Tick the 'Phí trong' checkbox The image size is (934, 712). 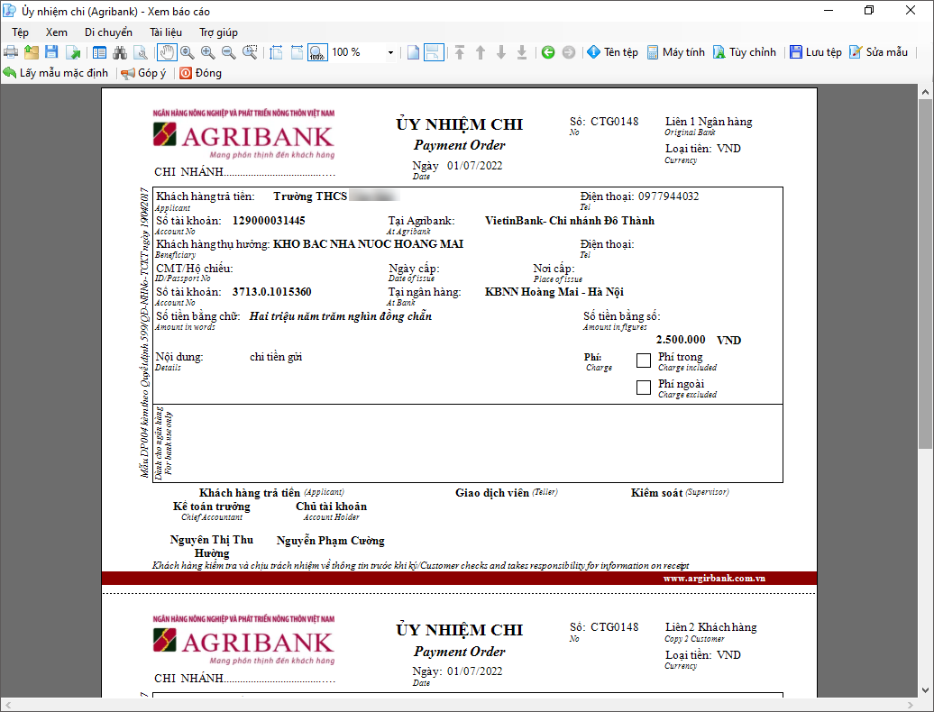pos(643,361)
